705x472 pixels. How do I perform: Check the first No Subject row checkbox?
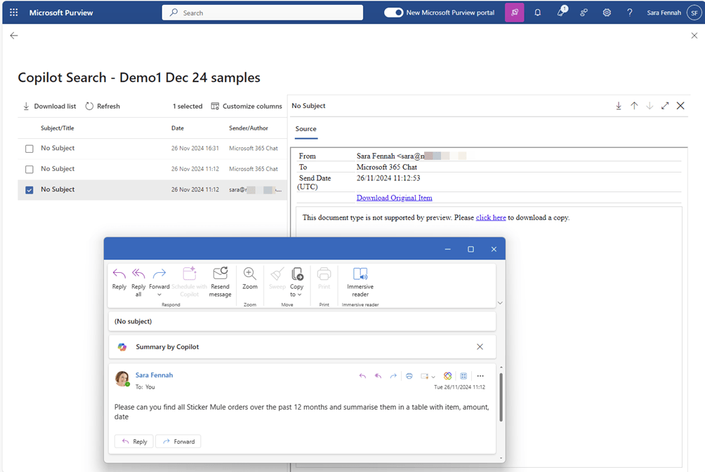(29, 149)
